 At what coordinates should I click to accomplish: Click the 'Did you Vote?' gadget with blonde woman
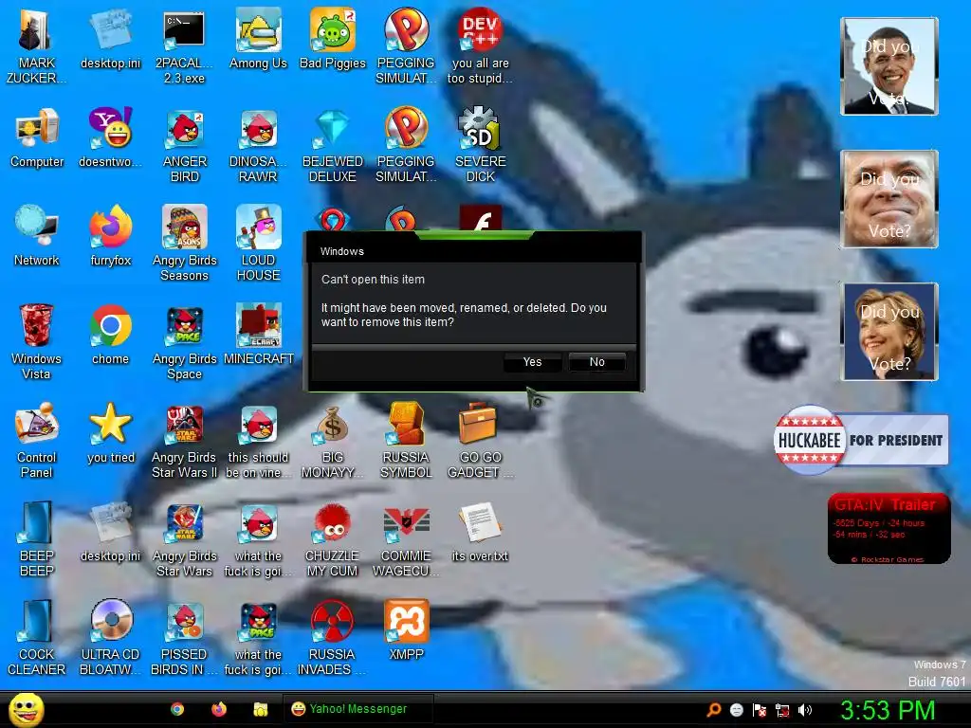click(889, 332)
